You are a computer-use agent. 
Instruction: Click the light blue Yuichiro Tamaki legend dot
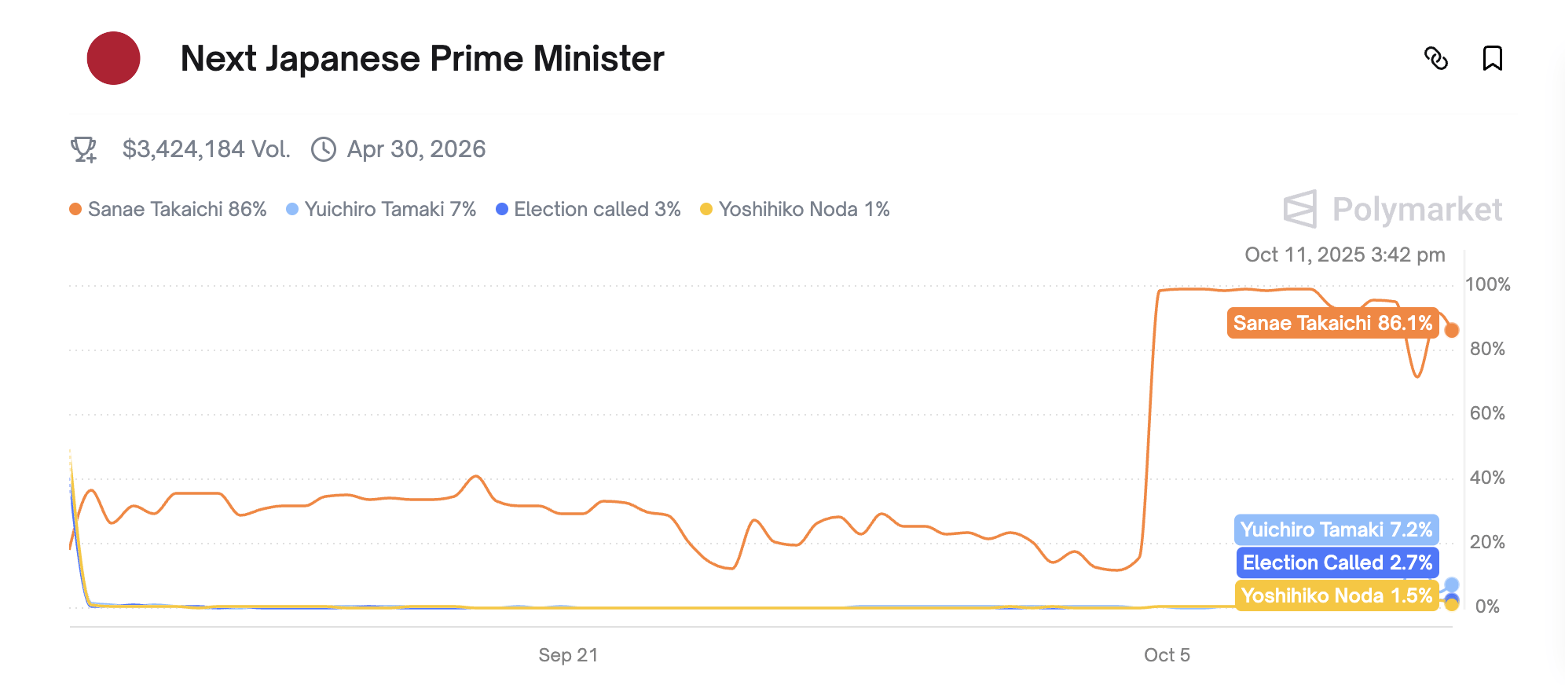coord(292,209)
